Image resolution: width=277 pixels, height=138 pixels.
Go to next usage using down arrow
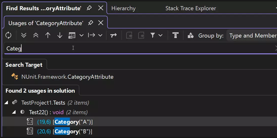coord(60,36)
